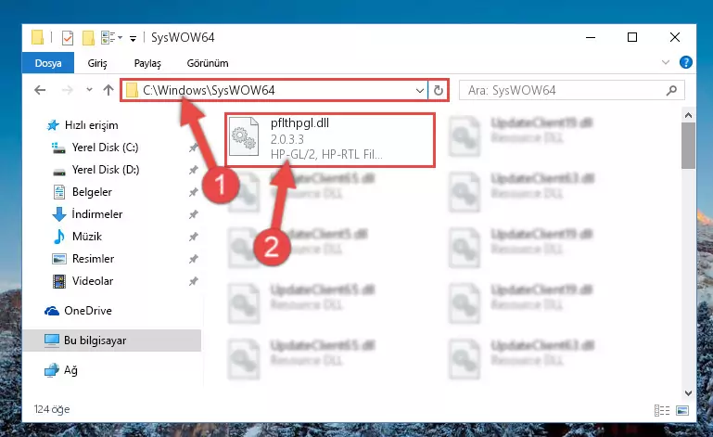Image resolution: width=713 pixels, height=437 pixels.
Task: Close the SysWOW64 window
Action: coord(675,37)
